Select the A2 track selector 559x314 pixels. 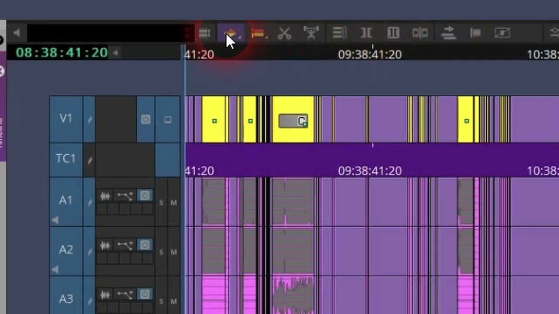tap(66, 250)
